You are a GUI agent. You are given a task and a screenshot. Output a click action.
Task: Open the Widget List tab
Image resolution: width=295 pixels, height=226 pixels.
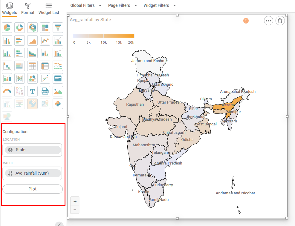49,9
